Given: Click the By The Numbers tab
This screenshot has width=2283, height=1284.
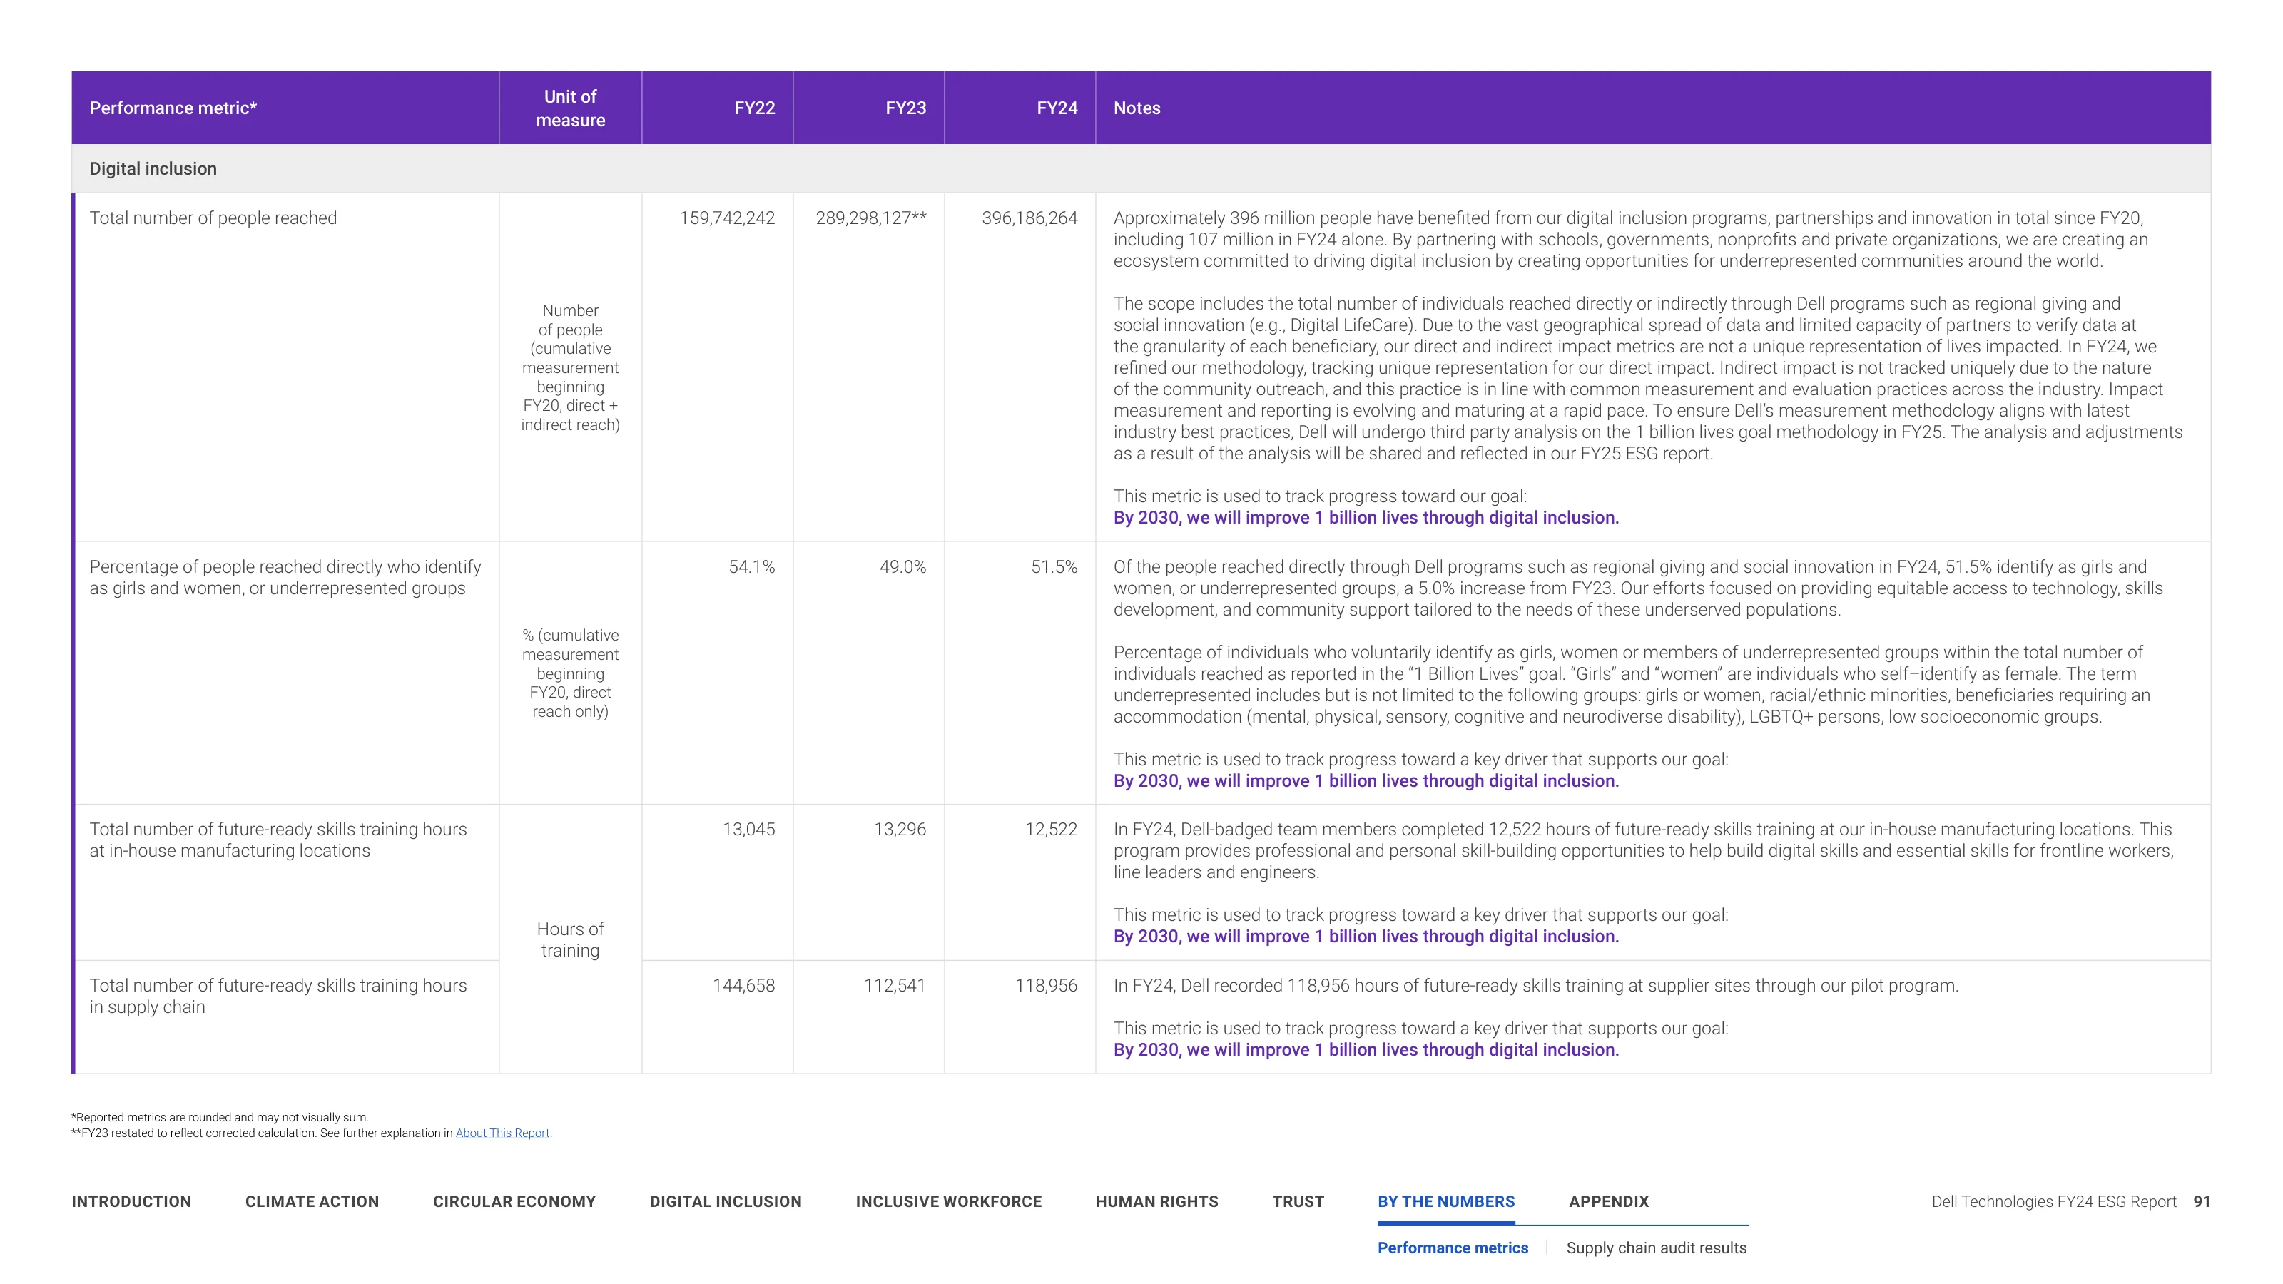Looking at the screenshot, I should click(1445, 1201).
